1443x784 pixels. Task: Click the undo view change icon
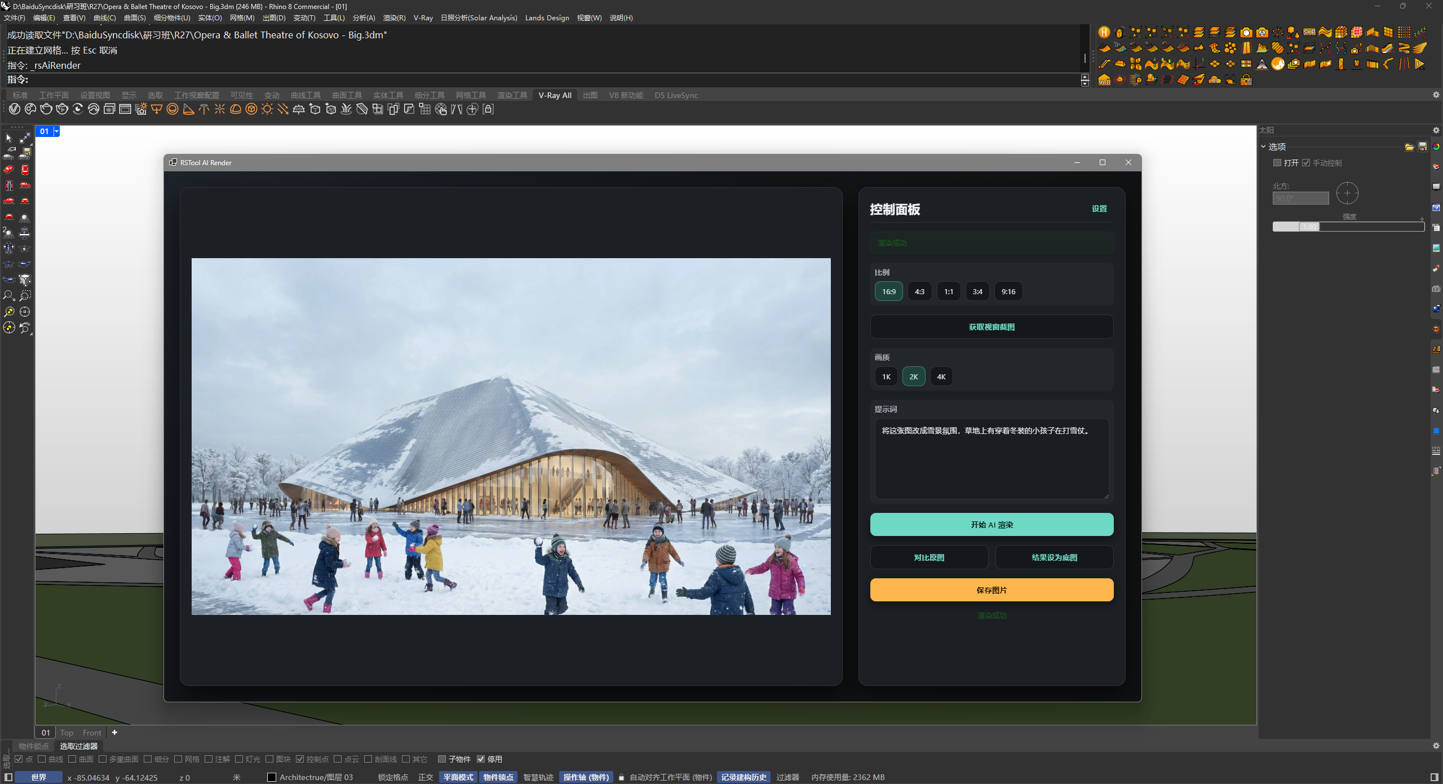[x=25, y=327]
